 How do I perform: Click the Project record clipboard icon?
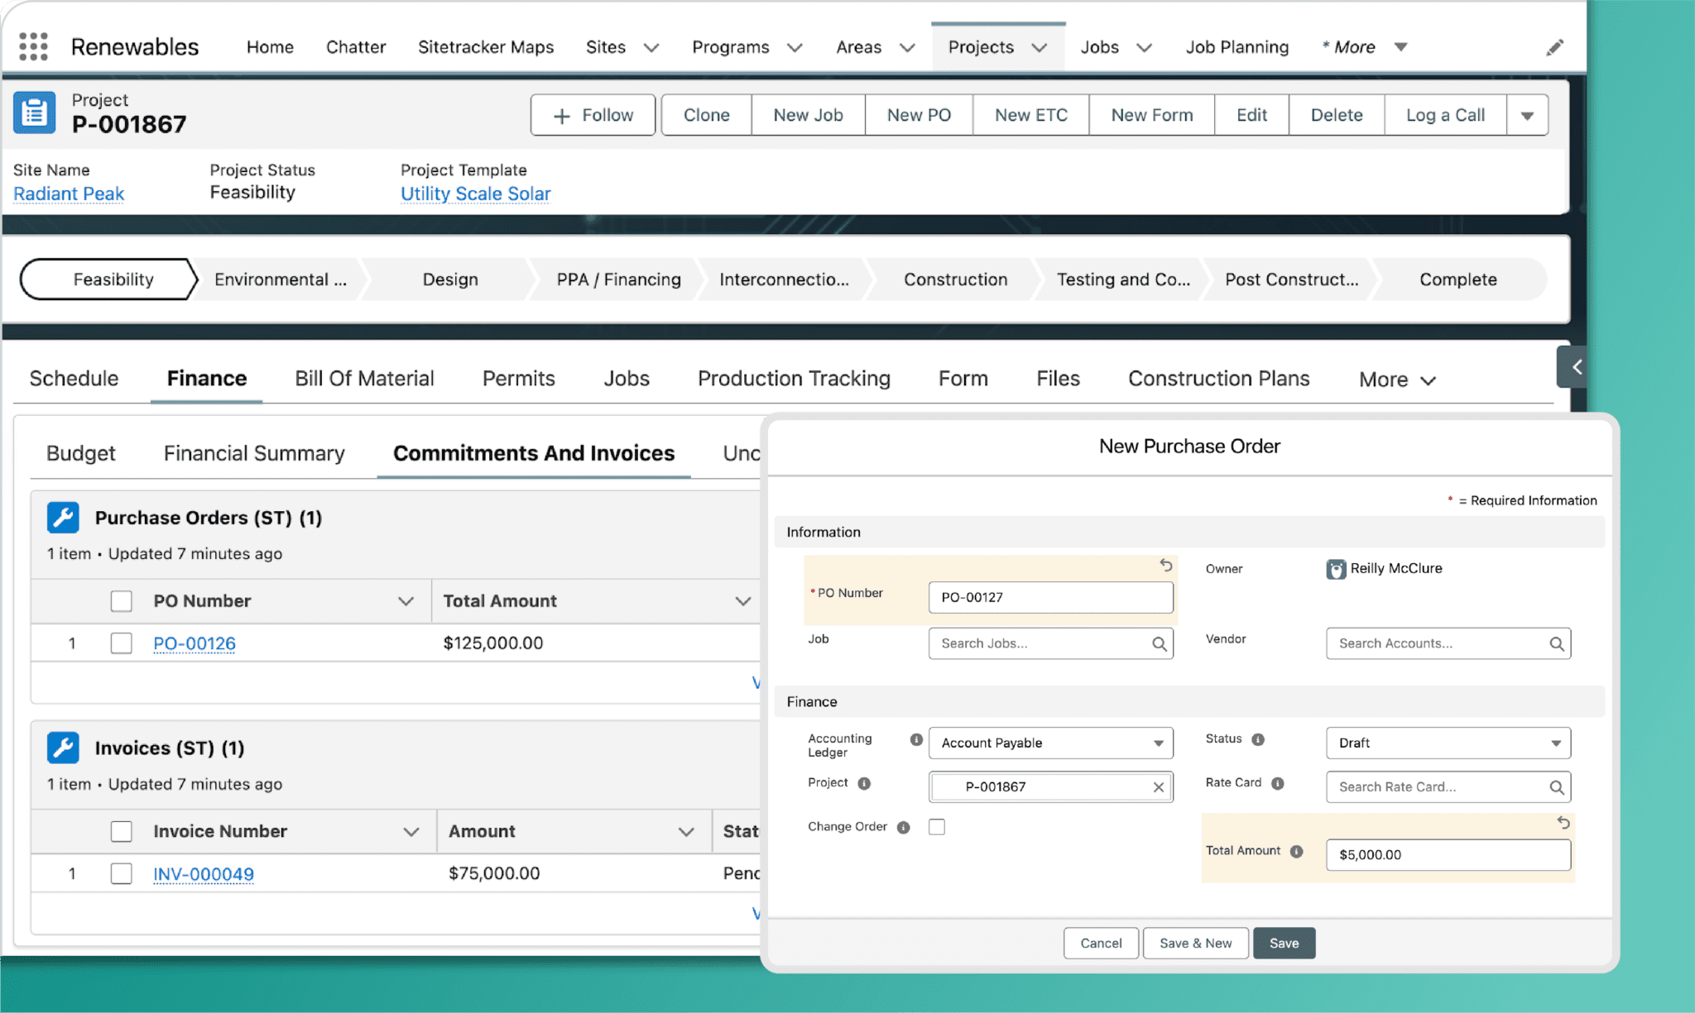pos(34,113)
